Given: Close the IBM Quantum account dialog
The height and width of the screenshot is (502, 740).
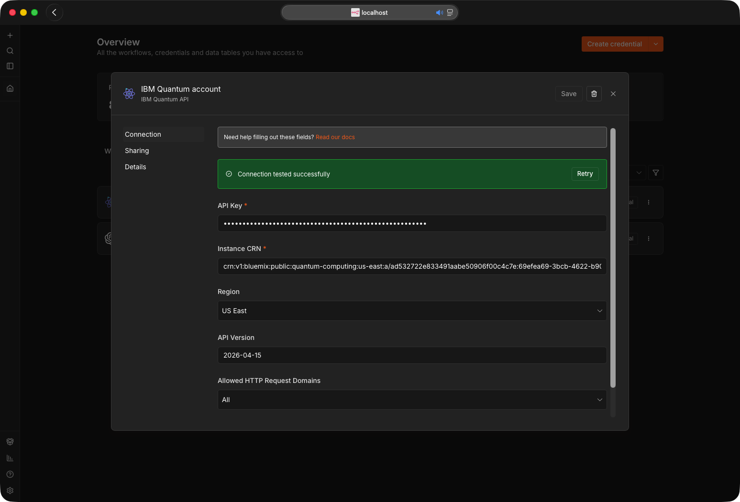Looking at the screenshot, I should [613, 94].
